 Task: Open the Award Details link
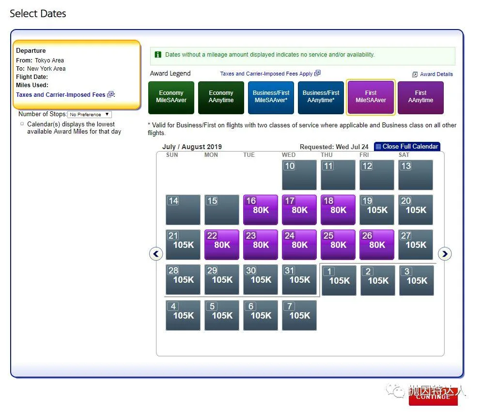pyautogui.click(x=436, y=75)
